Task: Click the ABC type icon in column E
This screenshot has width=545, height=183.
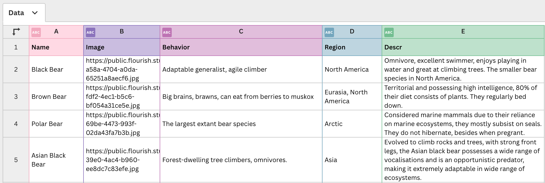Action: [x=389, y=32]
